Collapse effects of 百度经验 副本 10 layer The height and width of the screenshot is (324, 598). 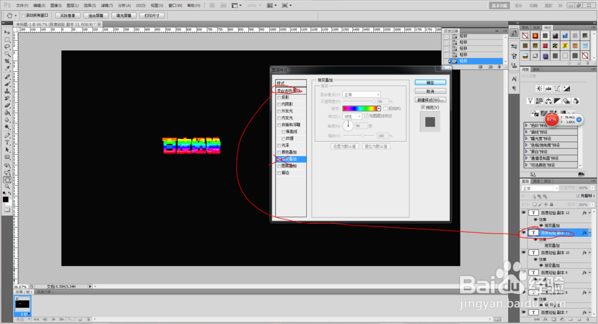[x=590, y=252]
